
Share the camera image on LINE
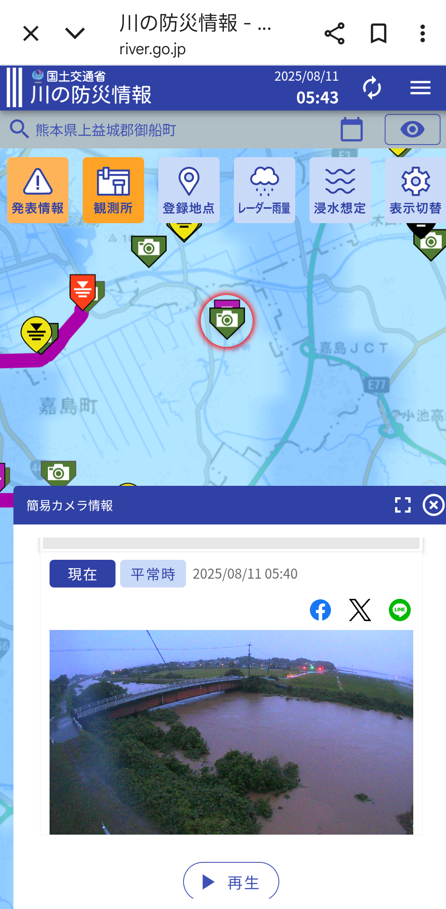click(x=400, y=610)
